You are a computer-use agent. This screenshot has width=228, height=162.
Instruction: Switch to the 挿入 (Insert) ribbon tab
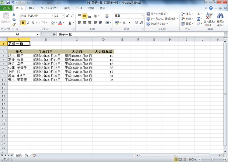32,8
